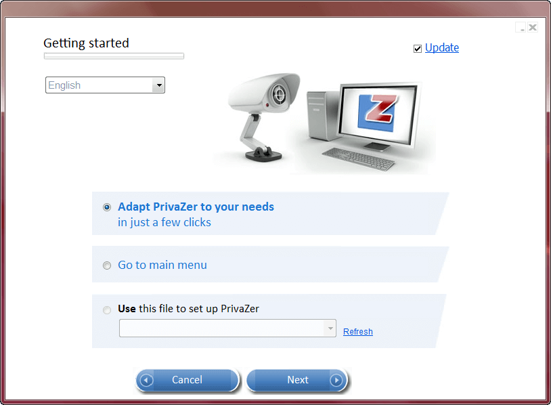Click the computer tower image
Image resolution: width=551 pixels, height=405 pixels.
322,116
